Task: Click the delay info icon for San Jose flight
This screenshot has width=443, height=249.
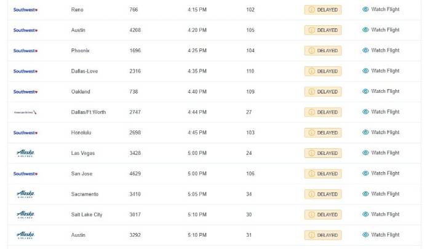Action: click(312, 173)
